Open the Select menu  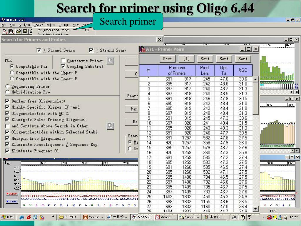(51, 25)
